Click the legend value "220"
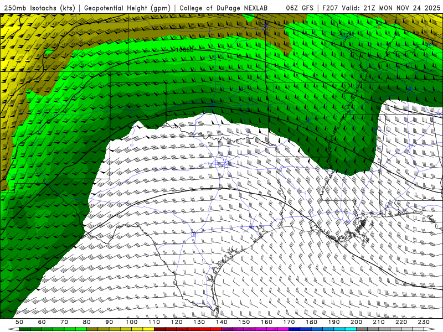The height and width of the screenshot is (332, 443). pos(401,322)
